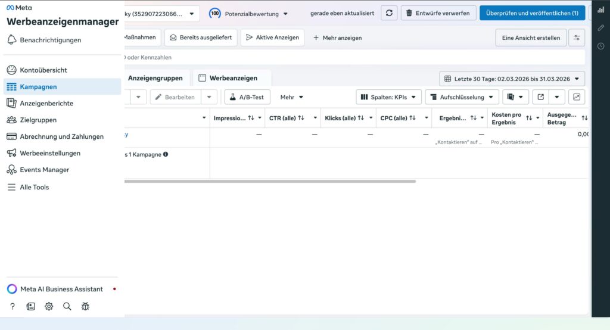Expand the dropdown arrow next to Bearbeiten

[x=209, y=97]
